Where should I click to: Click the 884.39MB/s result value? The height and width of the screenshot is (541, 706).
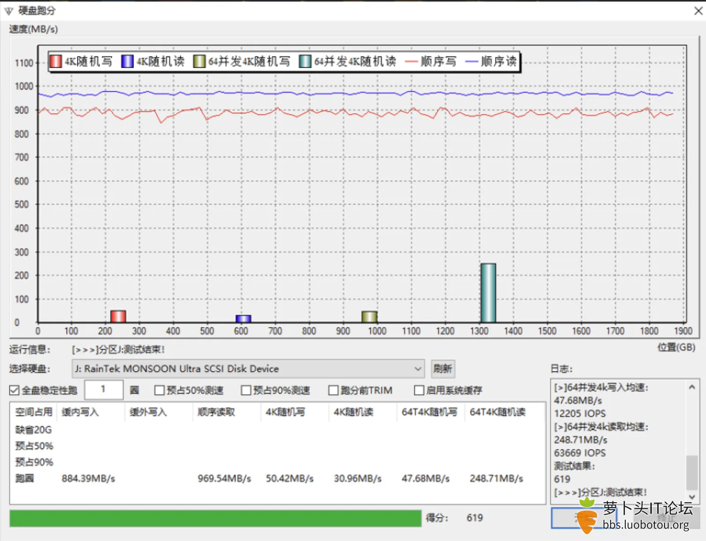[88, 478]
